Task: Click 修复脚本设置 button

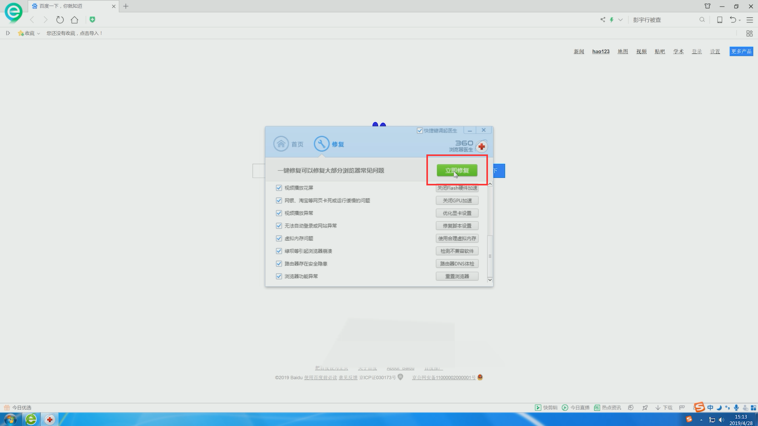Action: point(457,226)
